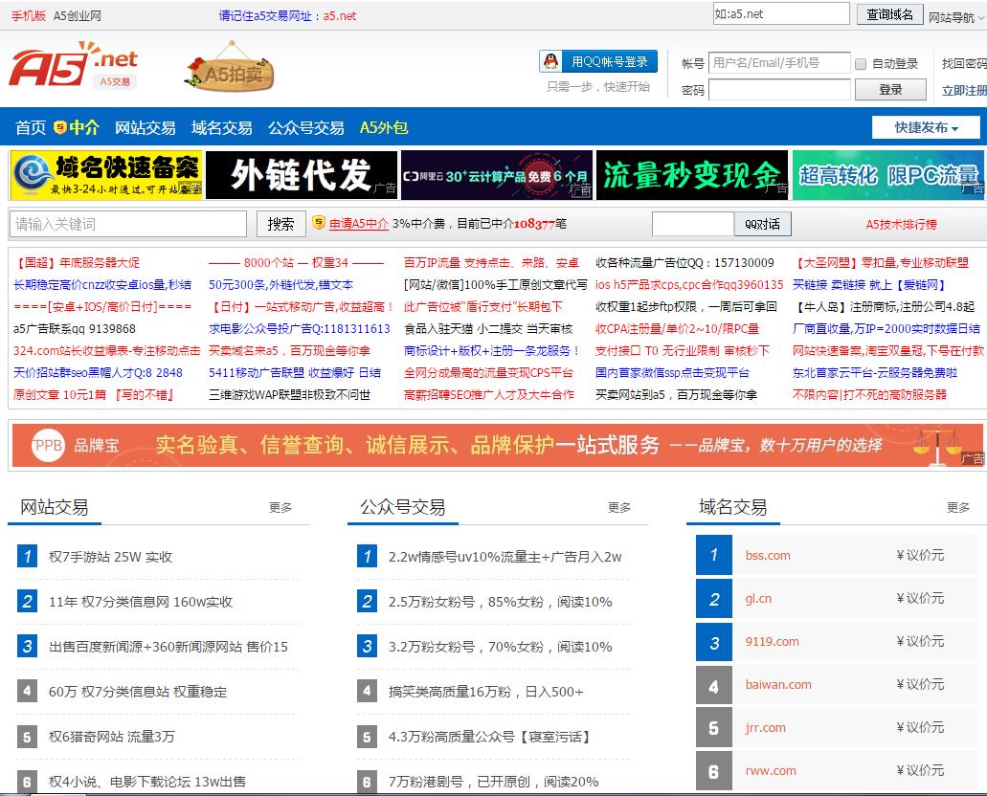
Task: Click the shield icon before 中介 in navbar
Action: 59,128
